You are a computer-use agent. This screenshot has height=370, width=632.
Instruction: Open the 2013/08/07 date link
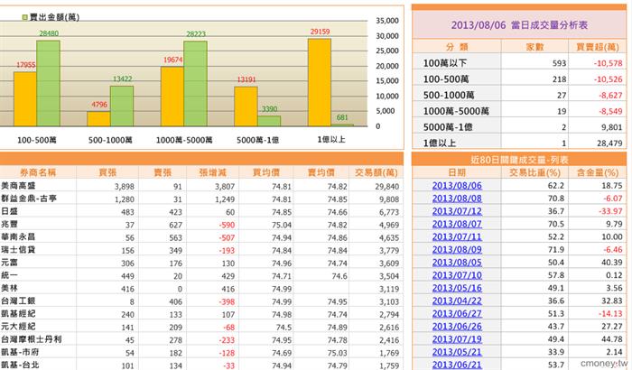pyautogui.click(x=457, y=224)
